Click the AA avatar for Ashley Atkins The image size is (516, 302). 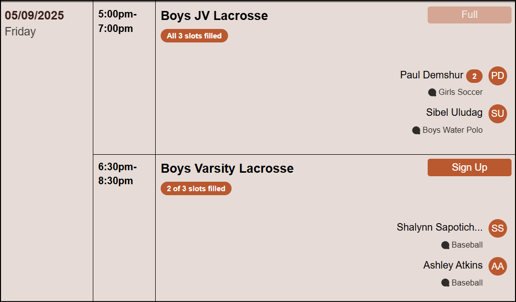pyautogui.click(x=498, y=267)
